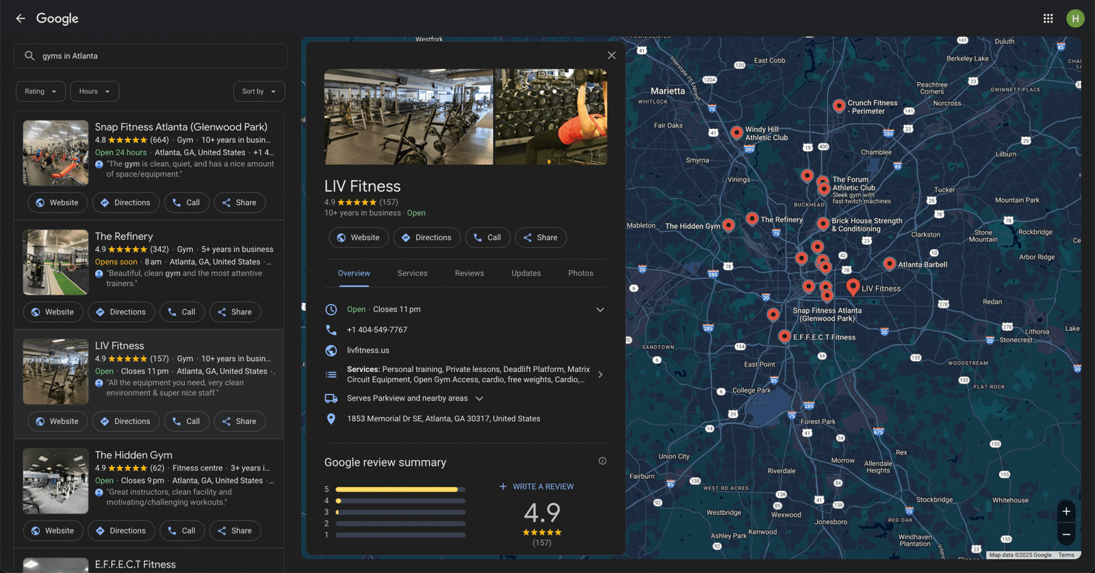Image resolution: width=1095 pixels, height=573 pixels.
Task: Share The Refinery listing
Action: pyautogui.click(x=235, y=312)
